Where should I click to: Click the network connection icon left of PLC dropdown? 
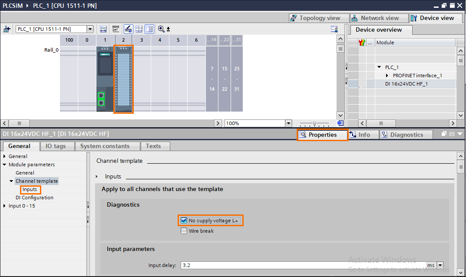coord(7,29)
